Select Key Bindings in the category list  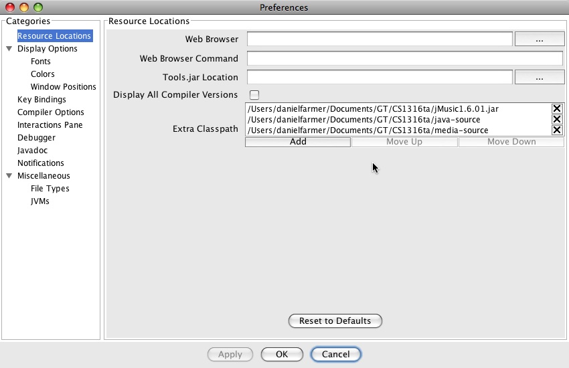tap(42, 100)
